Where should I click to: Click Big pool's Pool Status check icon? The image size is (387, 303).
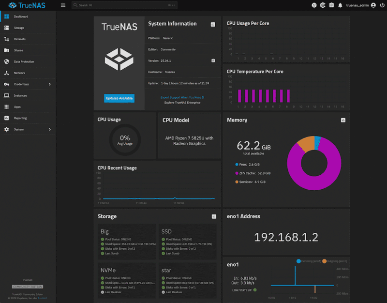pyautogui.click(x=103, y=239)
